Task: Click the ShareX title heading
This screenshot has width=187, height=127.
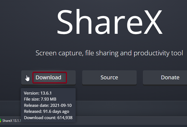Action: (x=110, y=22)
